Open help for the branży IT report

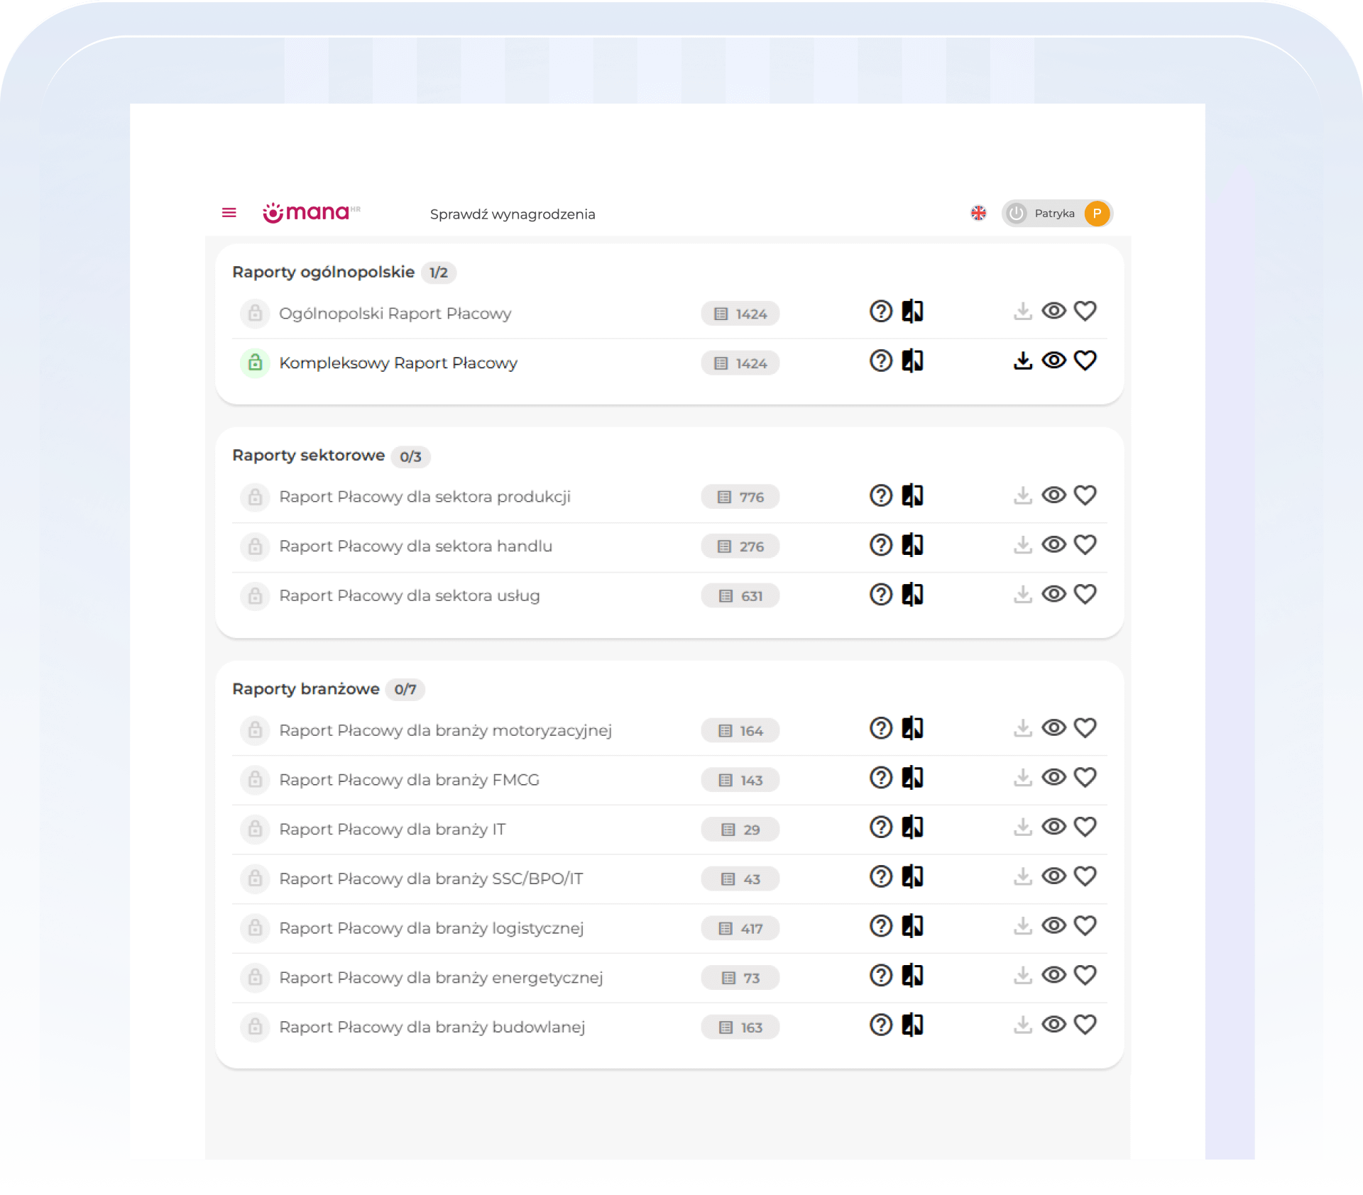[x=881, y=827]
